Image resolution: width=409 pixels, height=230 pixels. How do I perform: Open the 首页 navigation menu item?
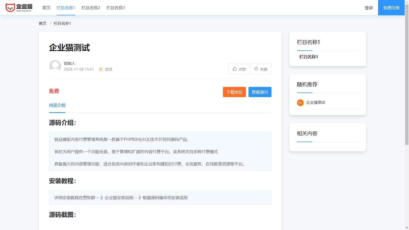click(46, 8)
